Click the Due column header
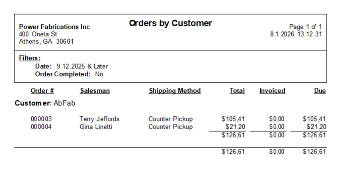The height and width of the screenshot is (188, 341). (320, 91)
